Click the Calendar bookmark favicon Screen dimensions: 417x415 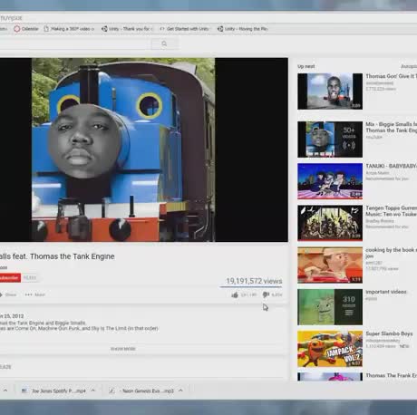click(17, 29)
